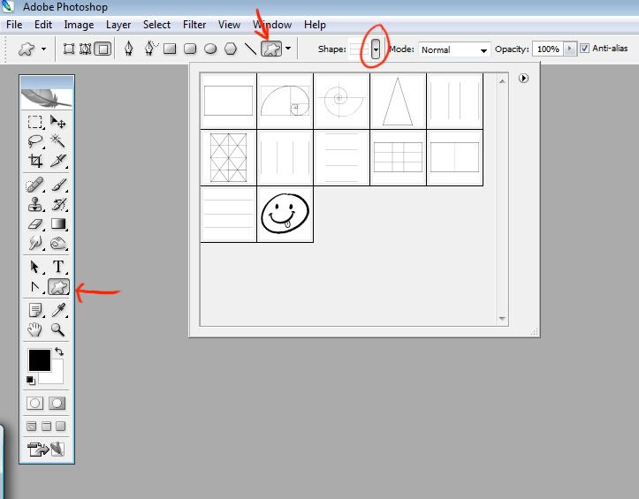
Task: Swap foreground and background colors
Action: 59,352
